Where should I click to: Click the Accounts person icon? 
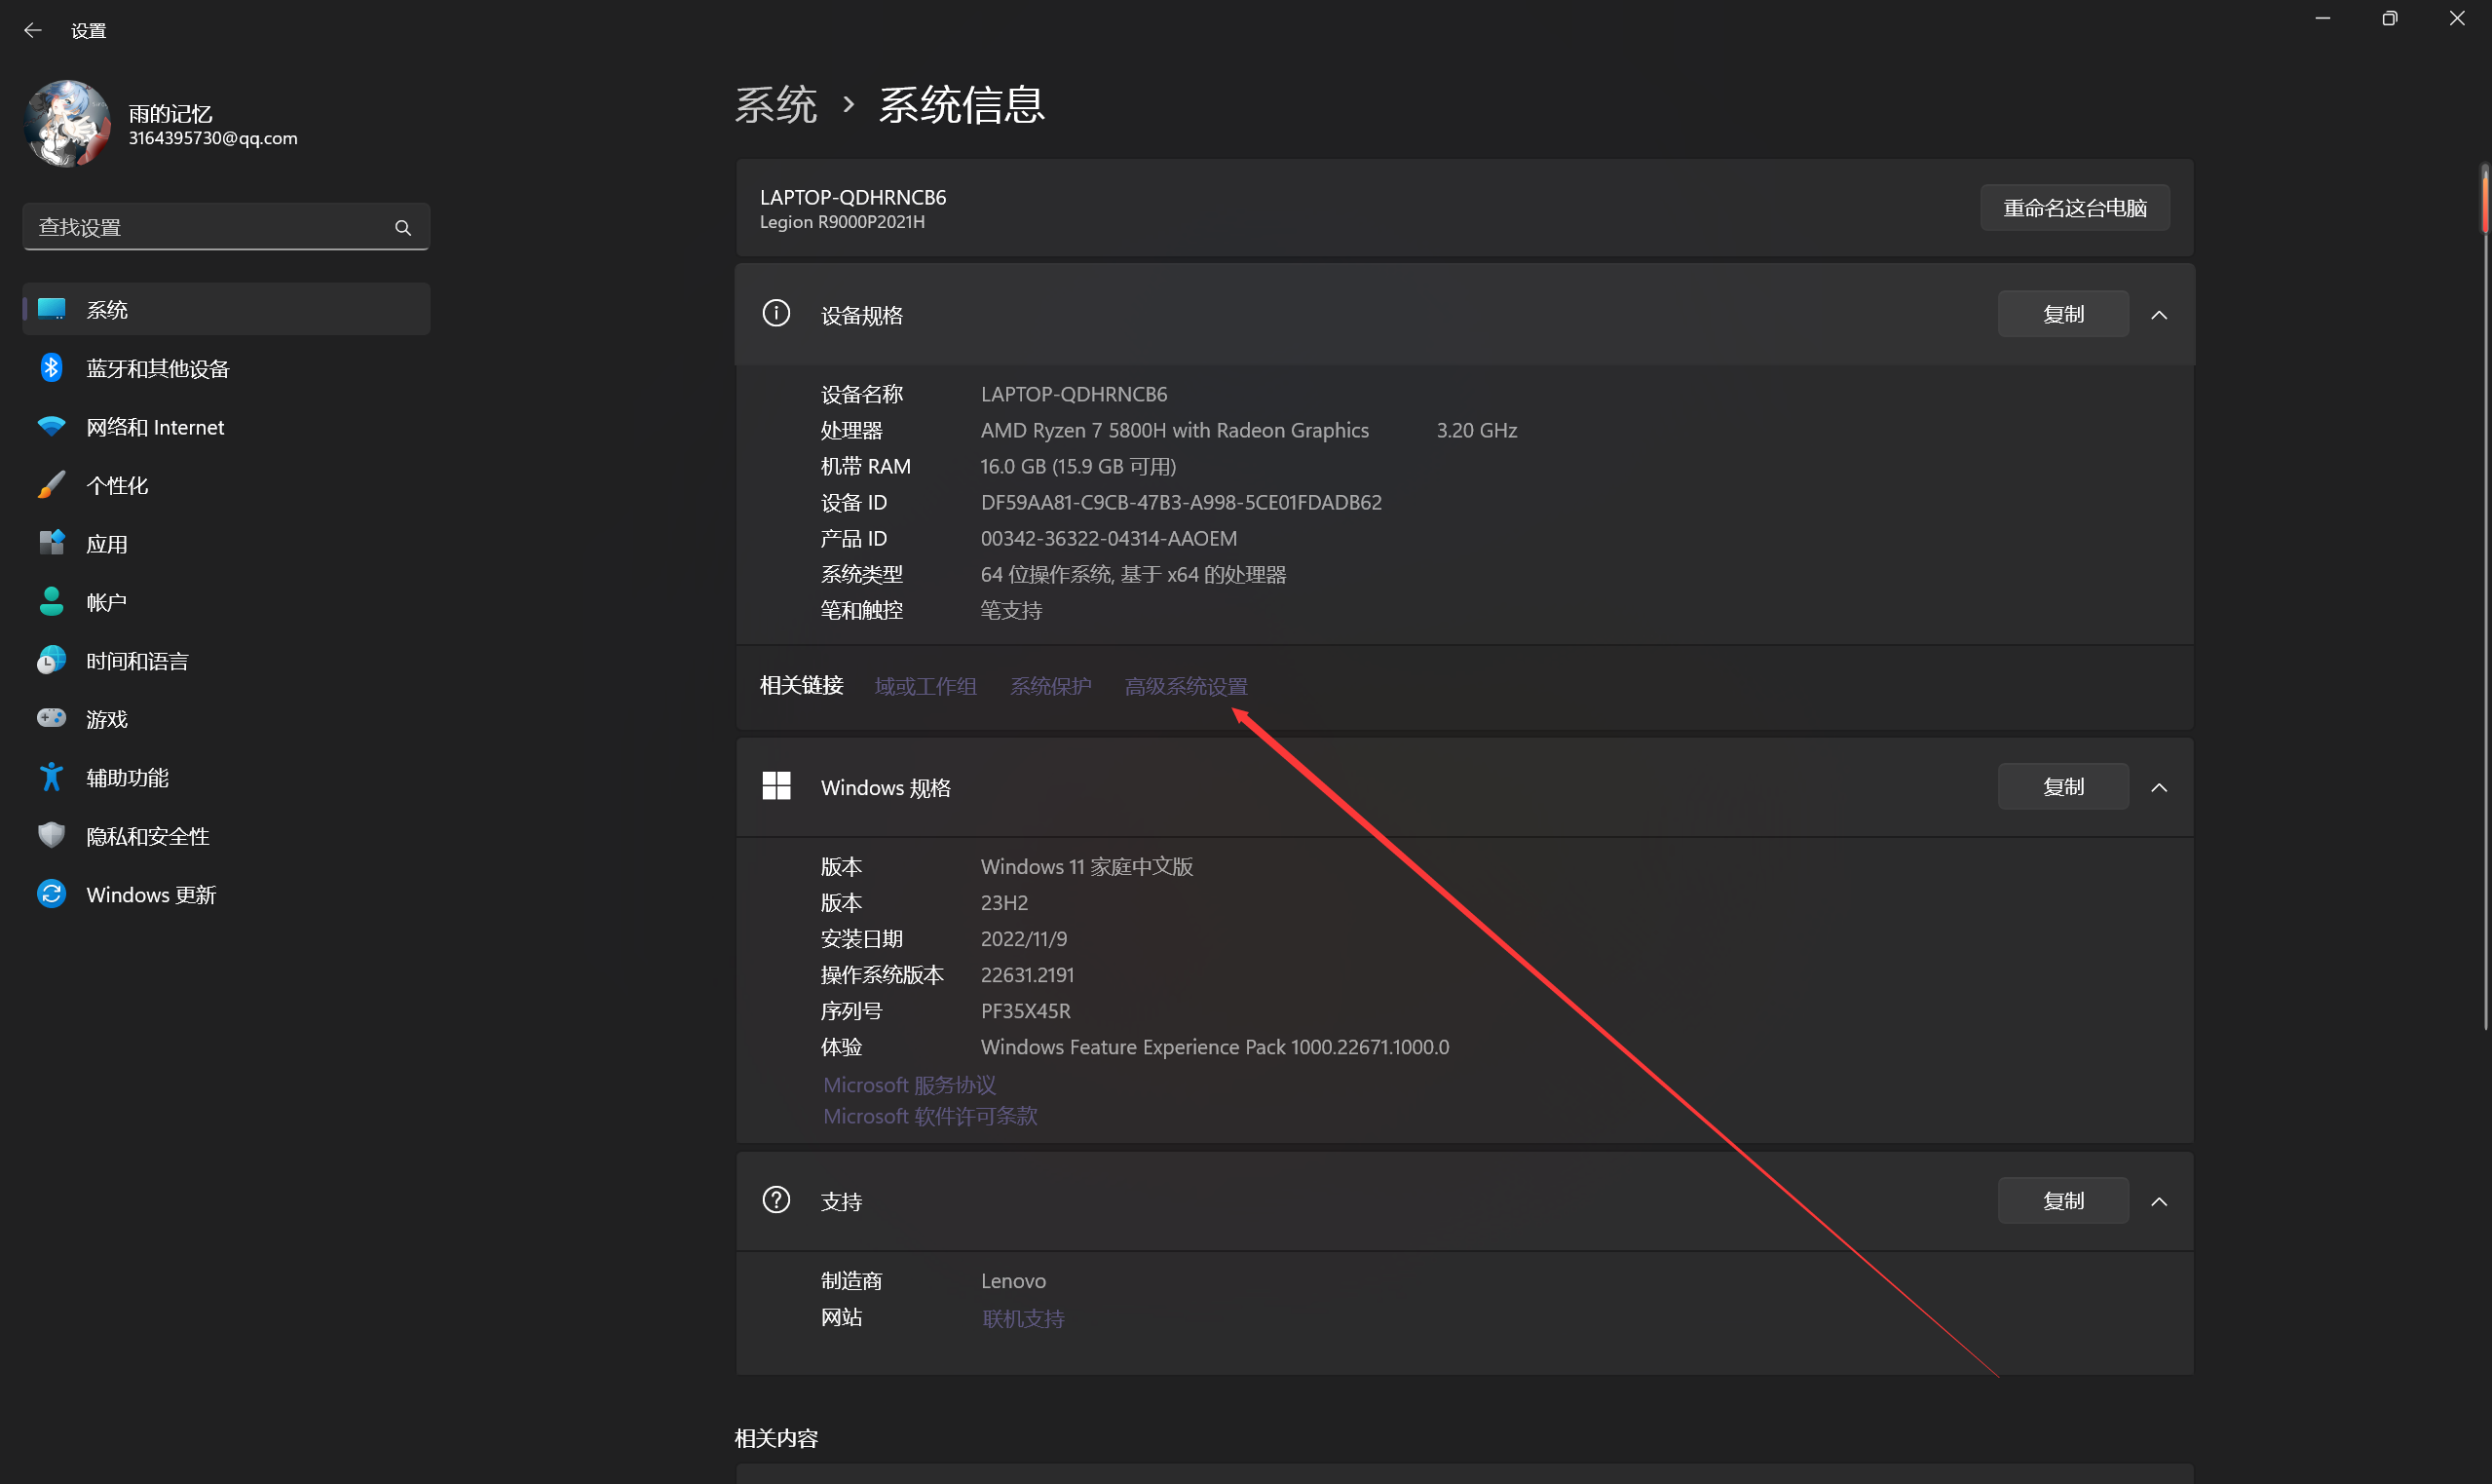pyautogui.click(x=51, y=602)
